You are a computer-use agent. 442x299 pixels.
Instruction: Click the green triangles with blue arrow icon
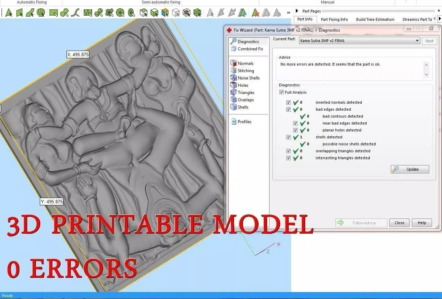point(243,13)
